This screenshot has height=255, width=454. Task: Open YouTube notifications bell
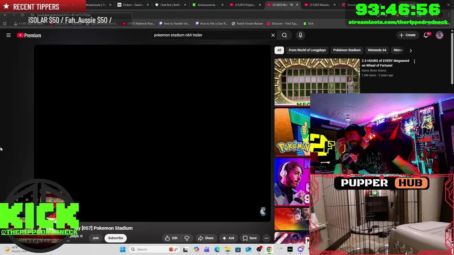pos(426,35)
